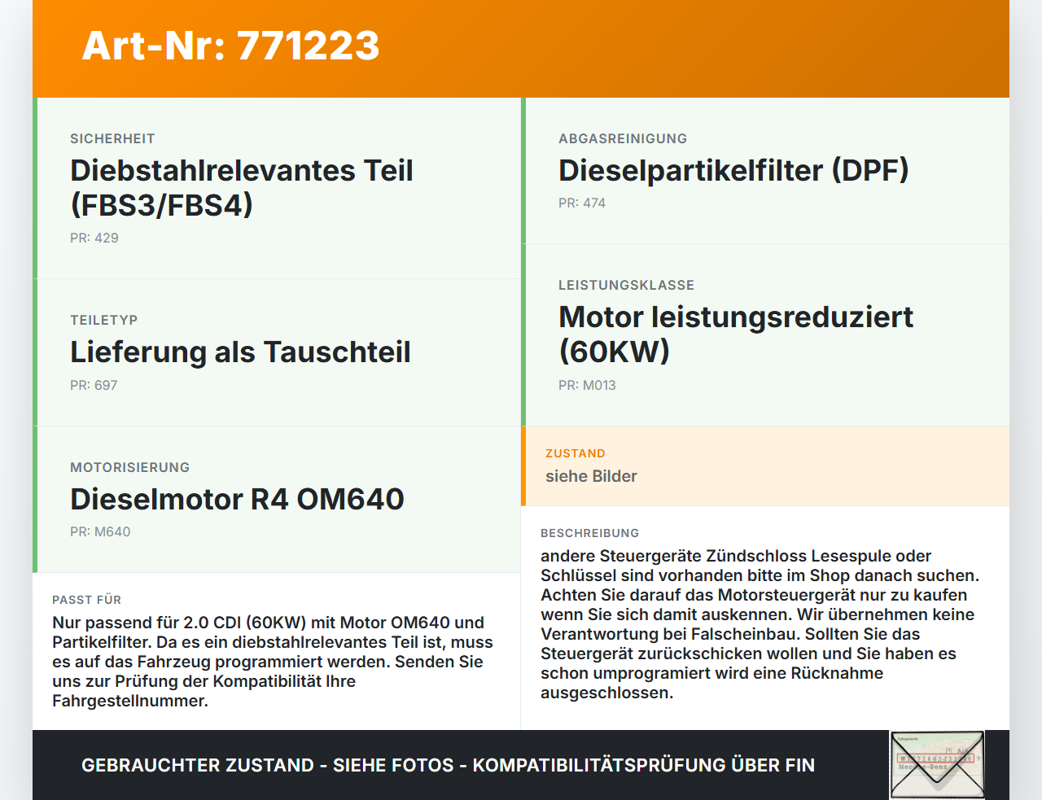
Task: Click the description paragraph about Steuergeräte
Action: coord(760,624)
